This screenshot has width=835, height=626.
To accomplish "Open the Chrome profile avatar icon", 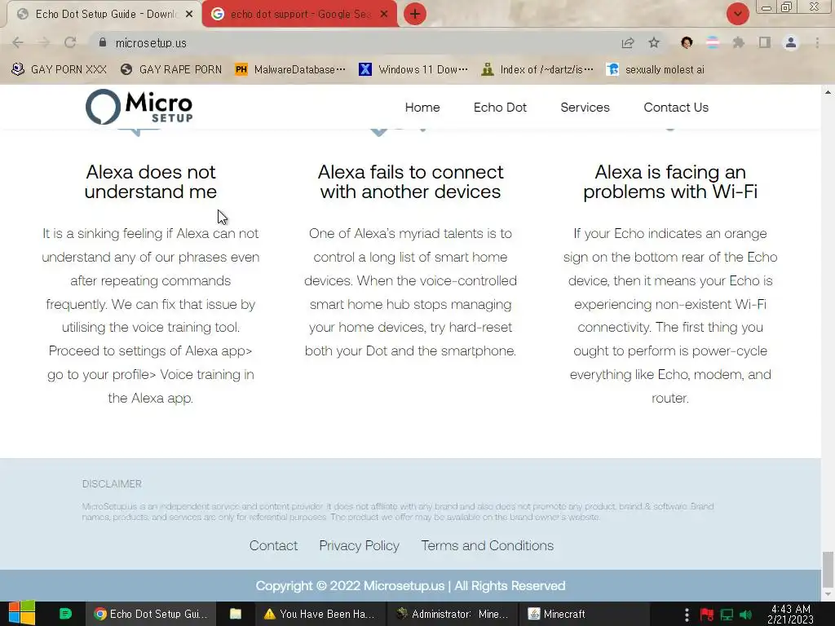I will coord(791,42).
